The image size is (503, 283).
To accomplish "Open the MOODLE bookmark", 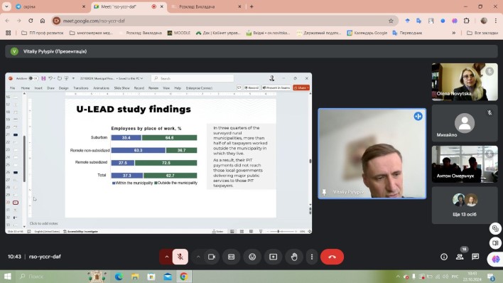I will [179, 33].
